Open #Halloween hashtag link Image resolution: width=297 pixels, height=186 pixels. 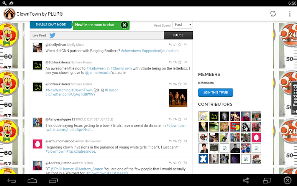pos(96,68)
